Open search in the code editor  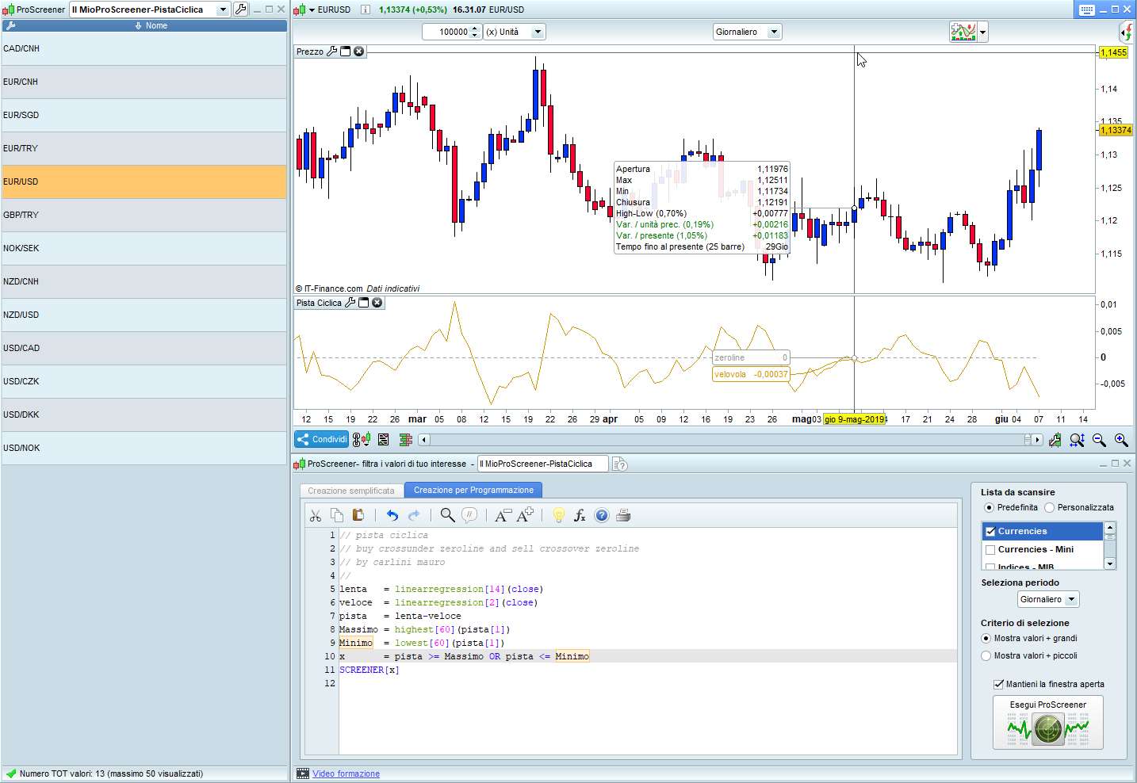447,516
